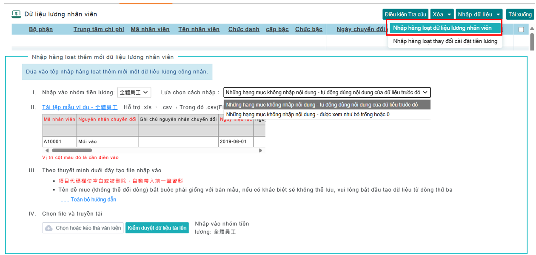
Task: Select 'Nhập hàng loạt thay đổi cài đặt tiền lương'
Action: (x=445, y=41)
